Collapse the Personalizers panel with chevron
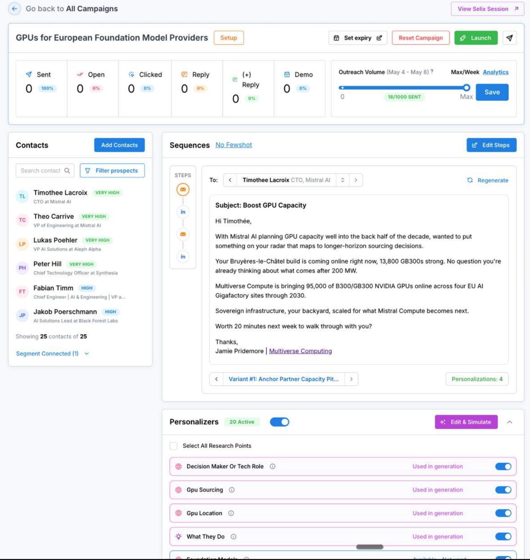The width and height of the screenshot is (530, 560). pos(510,422)
